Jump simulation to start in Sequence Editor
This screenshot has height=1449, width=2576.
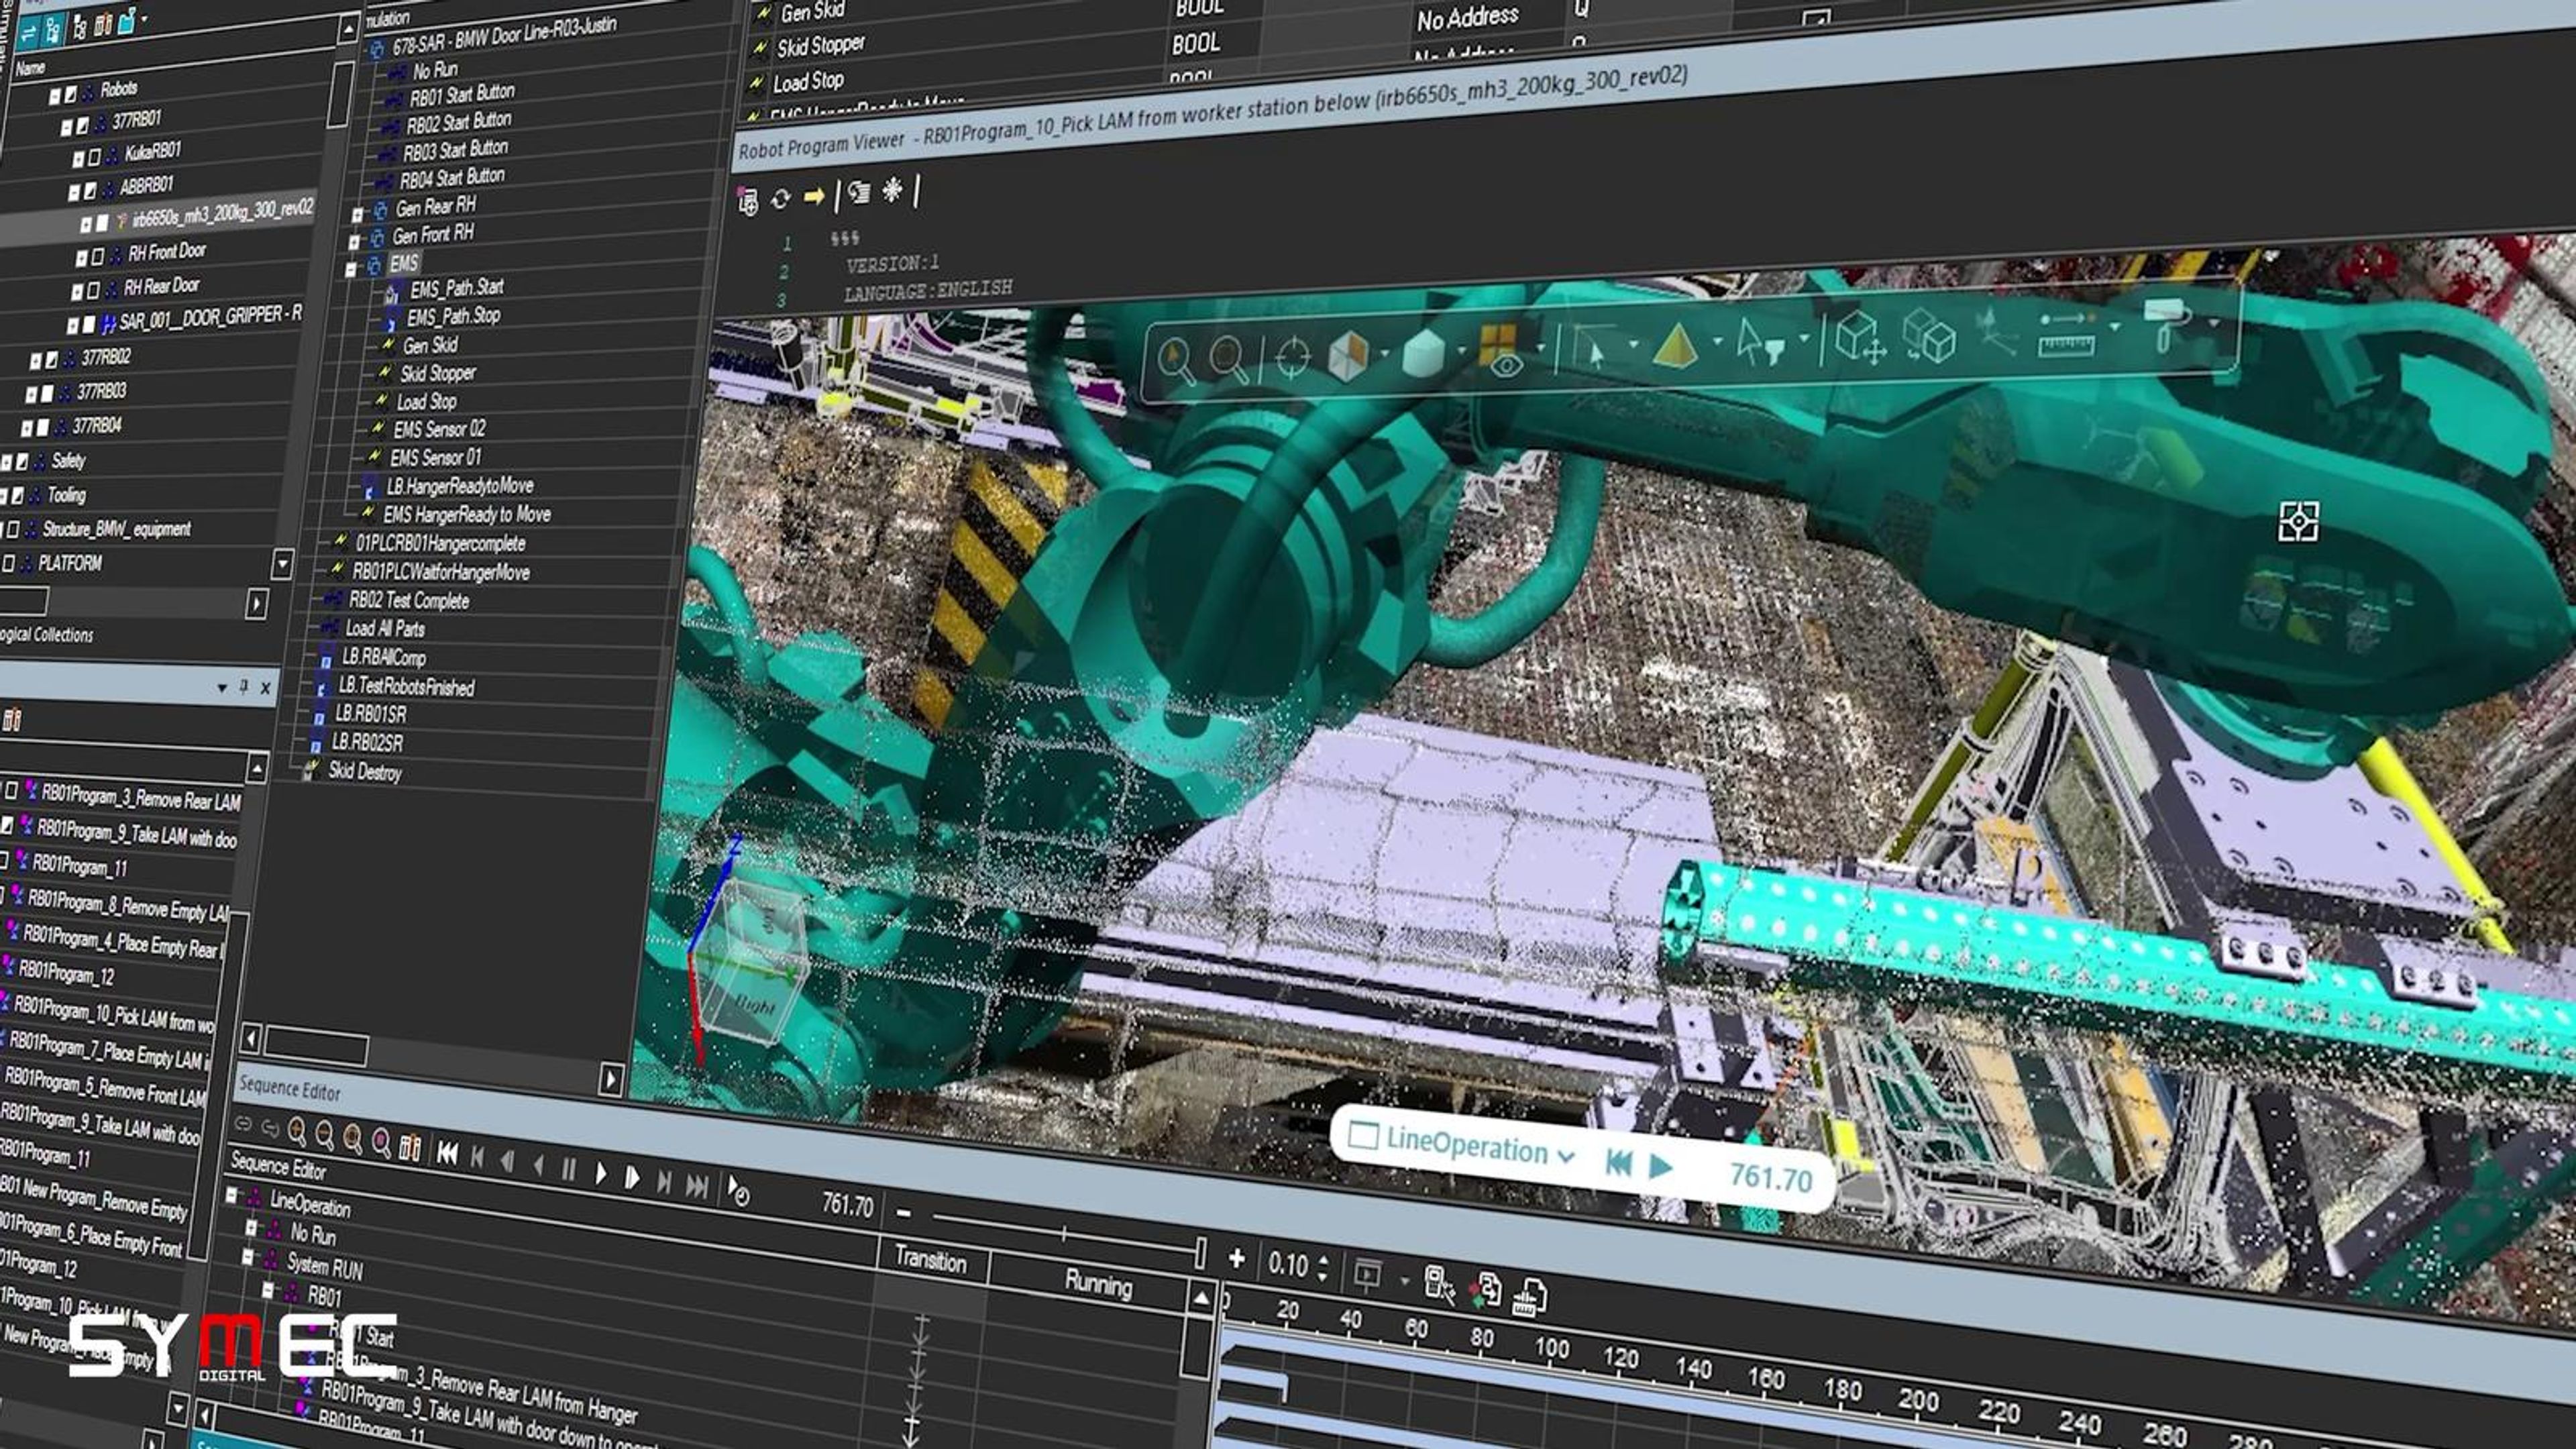(x=447, y=1153)
